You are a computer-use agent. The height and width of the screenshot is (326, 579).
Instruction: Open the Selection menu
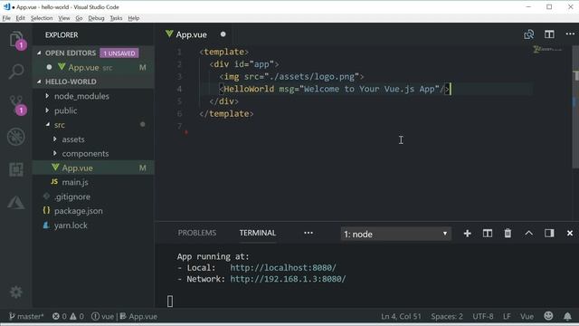pos(42,18)
